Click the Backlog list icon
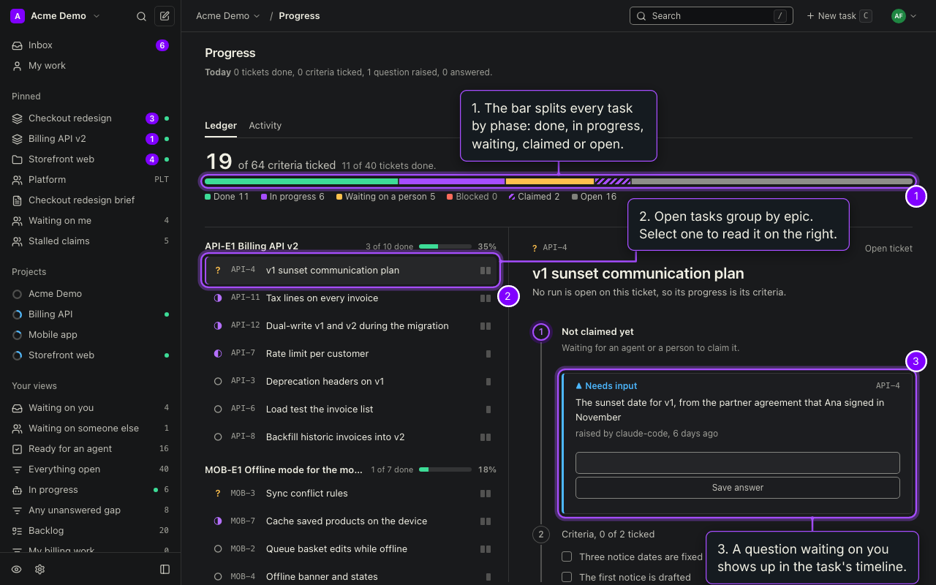 (17, 531)
